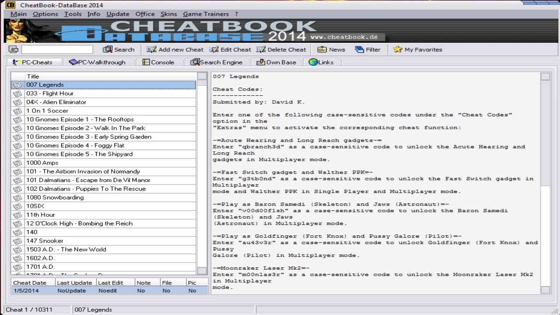Click the Delete Cheat icon
This screenshot has height=315, width=560.
pos(261,49)
